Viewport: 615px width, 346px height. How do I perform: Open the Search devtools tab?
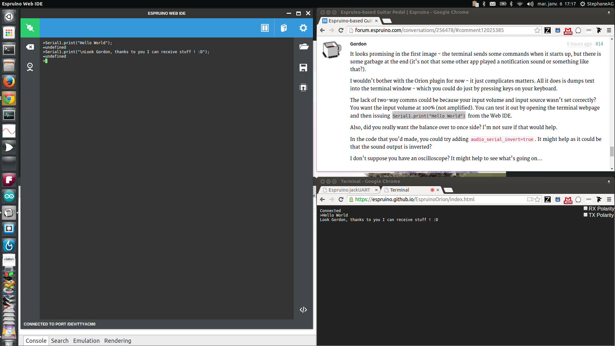pyautogui.click(x=60, y=341)
